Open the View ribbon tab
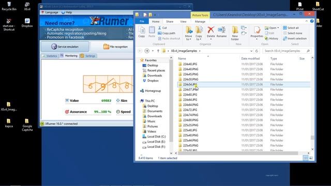 tap(183, 21)
